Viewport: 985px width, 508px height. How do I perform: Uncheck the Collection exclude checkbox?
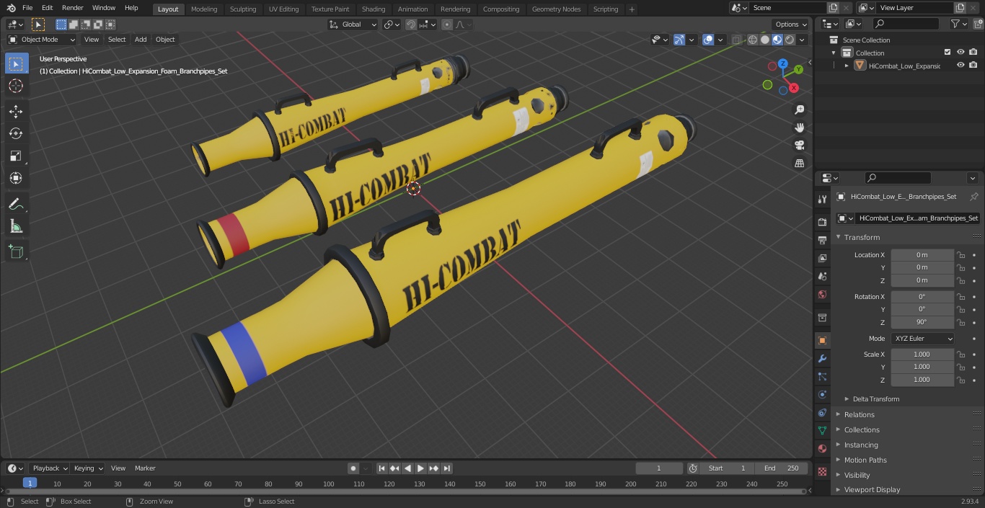point(948,53)
